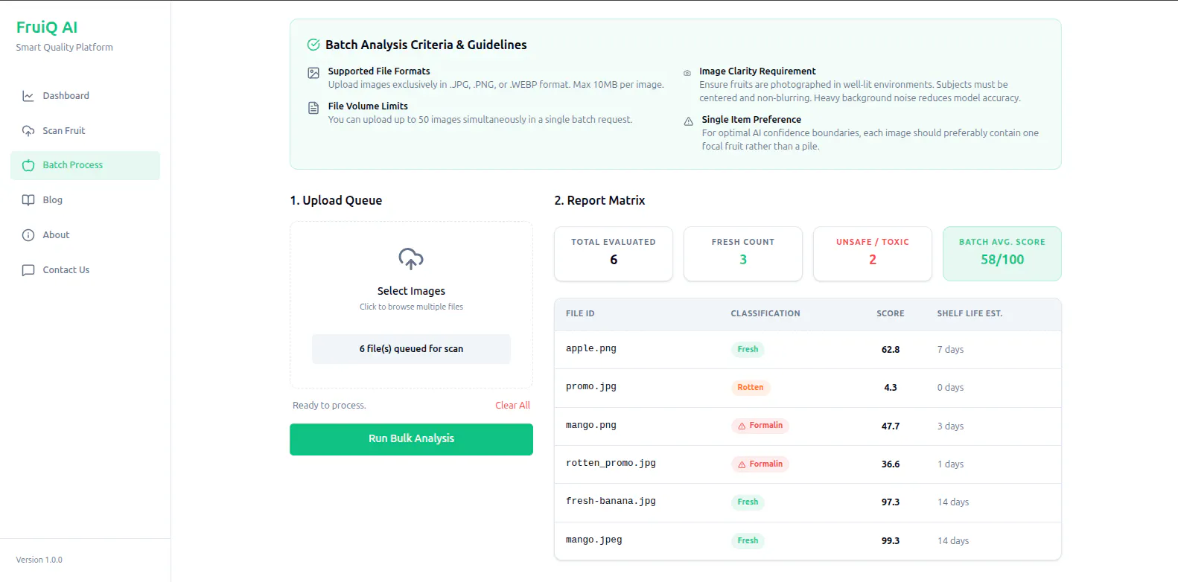Click the Batch Process apple icon

[28, 165]
